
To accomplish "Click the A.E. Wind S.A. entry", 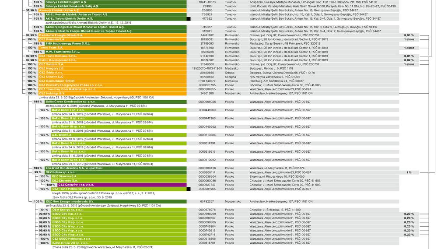I will coord(119,135).
